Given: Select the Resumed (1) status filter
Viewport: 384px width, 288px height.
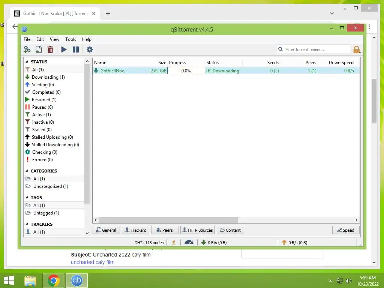Looking at the screenshot, I should (x=54, y=100).
